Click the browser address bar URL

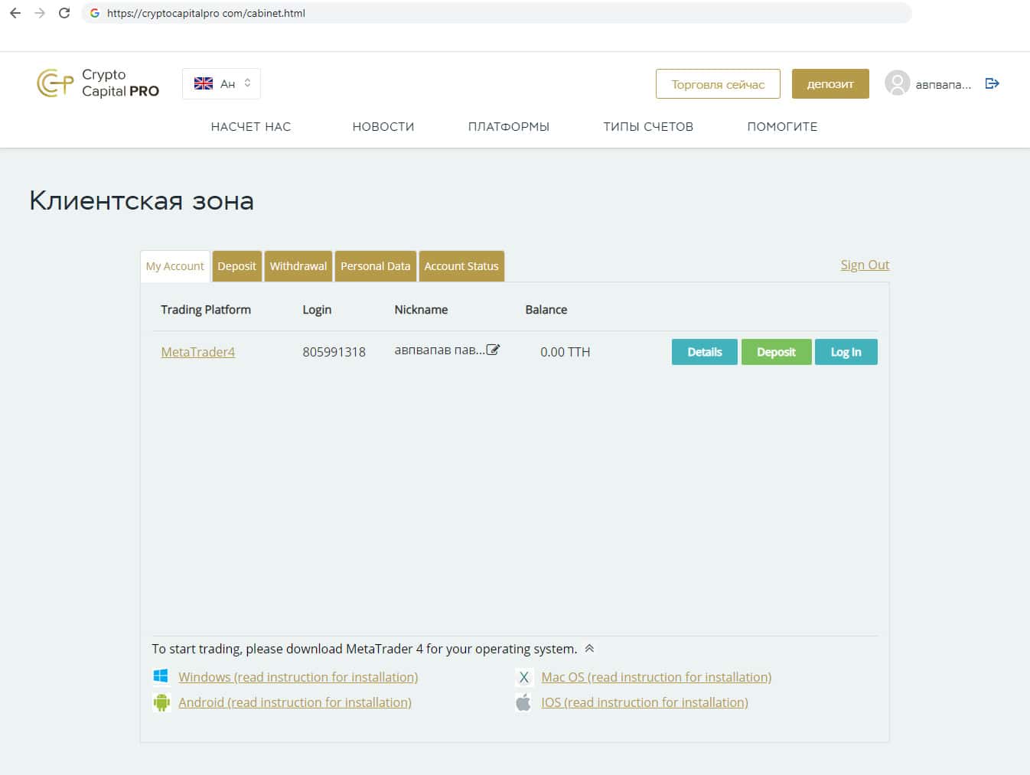(x=206, y=13)
